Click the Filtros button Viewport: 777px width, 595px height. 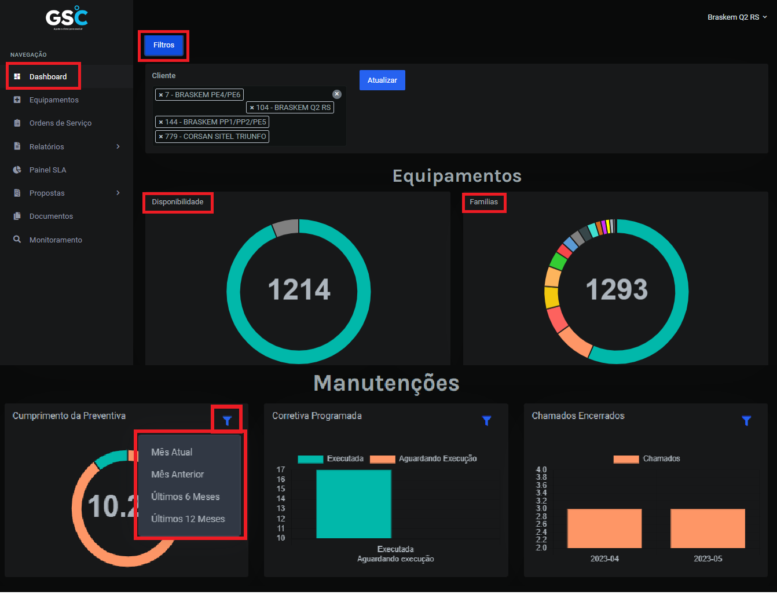tap(164, 45)
